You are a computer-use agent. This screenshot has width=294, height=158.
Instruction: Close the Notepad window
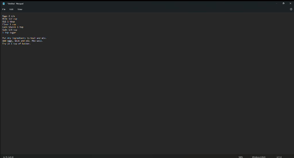coord(291,3)
